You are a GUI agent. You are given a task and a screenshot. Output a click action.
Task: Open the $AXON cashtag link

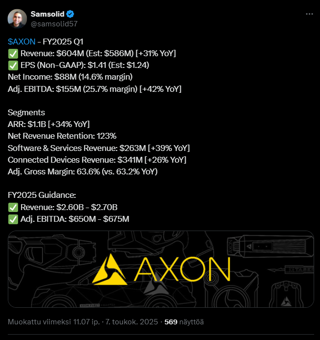click(x=21, y=42)
